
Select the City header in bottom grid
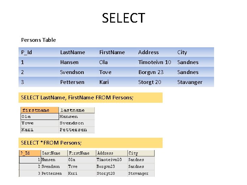(x=141, y=153)
